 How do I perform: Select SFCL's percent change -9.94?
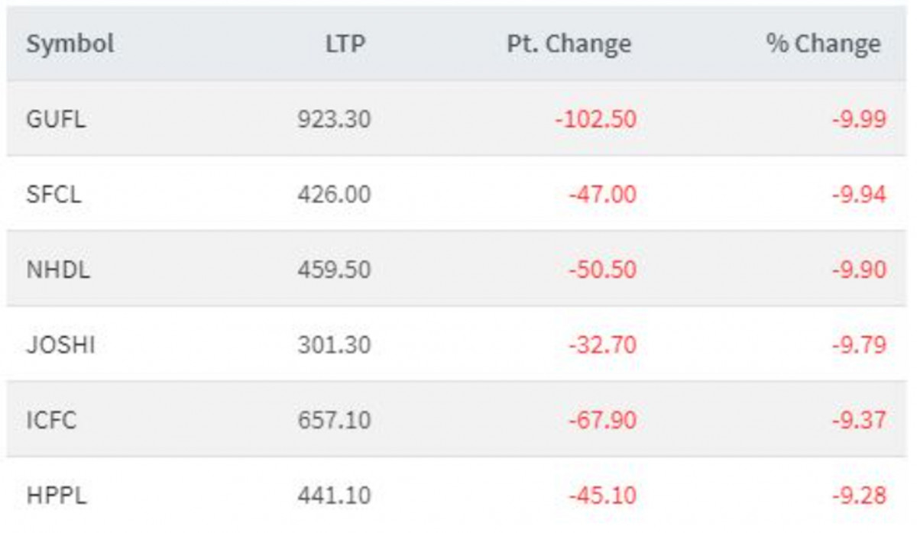pos(859,194)
